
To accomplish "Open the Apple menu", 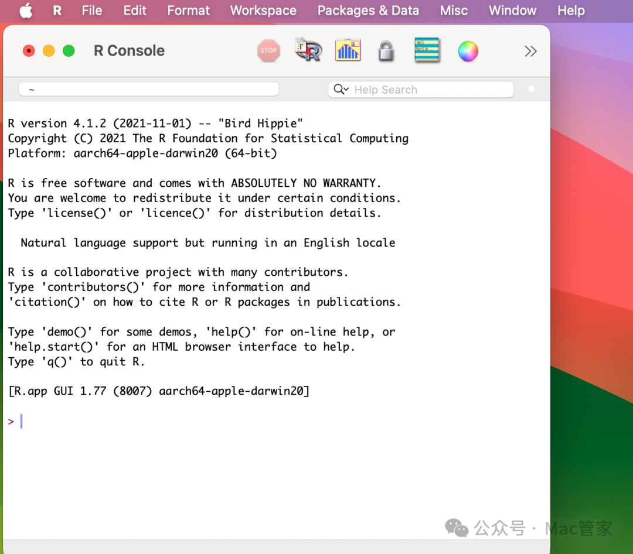I will [26, 11].
